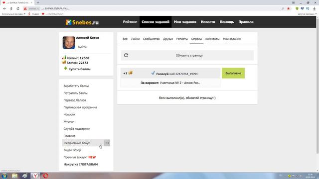
Task: Open Правила in left sidebar
Action: click(x=69, y=136)
